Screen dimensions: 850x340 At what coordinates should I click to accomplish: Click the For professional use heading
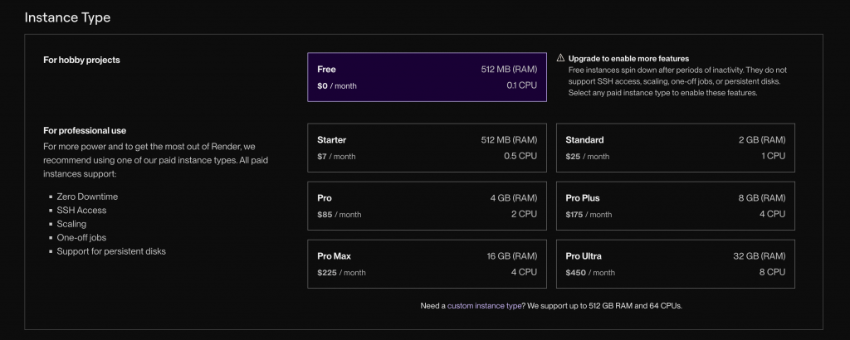click(x=85, y=130)
